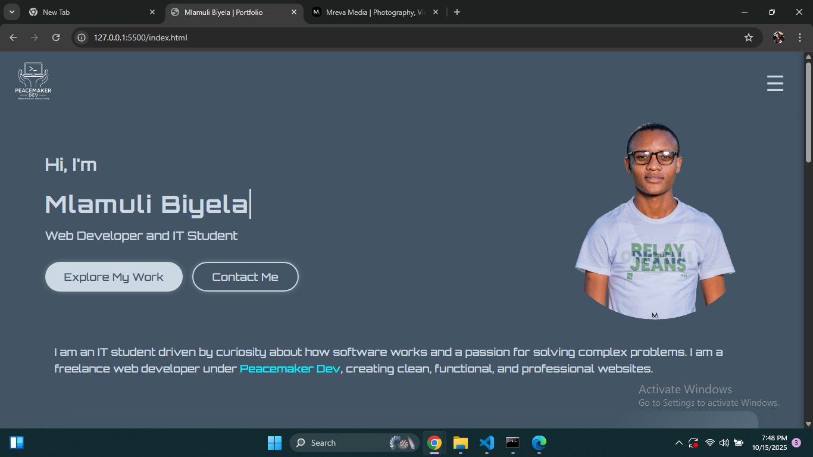The width and height of the screenshot is (813, 457).
Task: Follow the Peacemaker Dev link
Action: point(290,369)
